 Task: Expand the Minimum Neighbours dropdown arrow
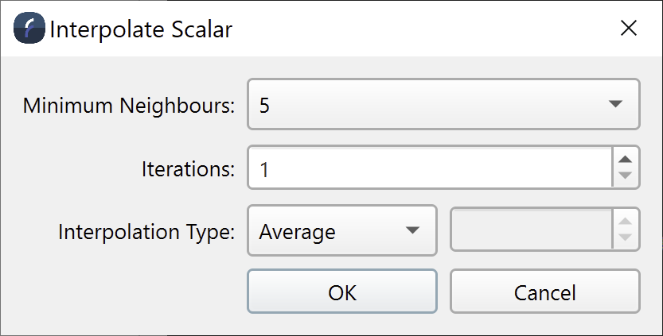point(614,104)
